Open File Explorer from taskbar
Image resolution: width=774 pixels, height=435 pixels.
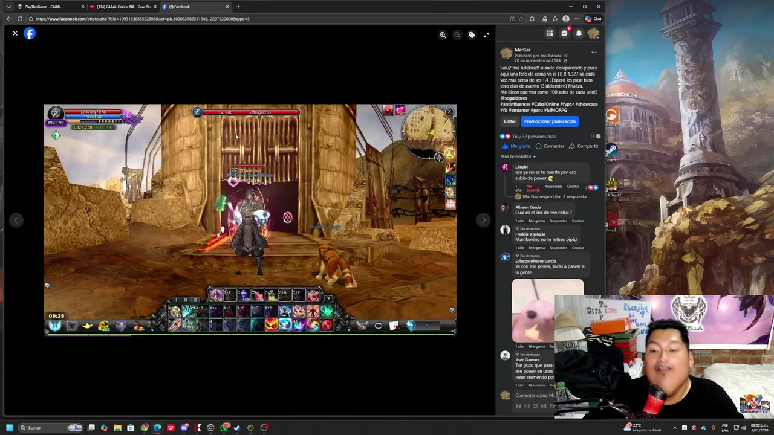point(117,428)
